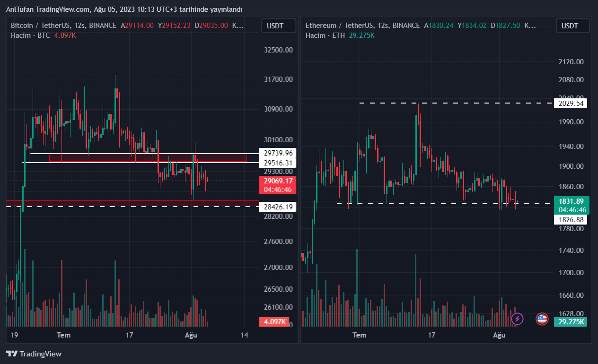598x364 pixels.
Task: Click the Tem date label on Bitcoin chart
Action: tap(63, 335)
